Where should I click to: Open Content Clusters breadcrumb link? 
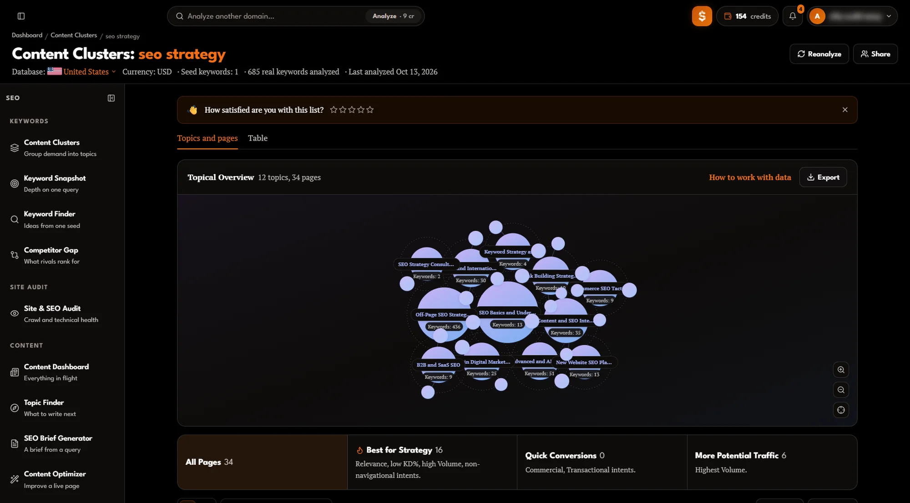coord(74,35)
